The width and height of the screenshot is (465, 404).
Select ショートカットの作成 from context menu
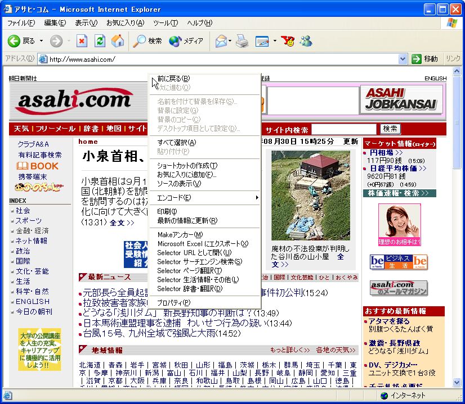[204, 166]
